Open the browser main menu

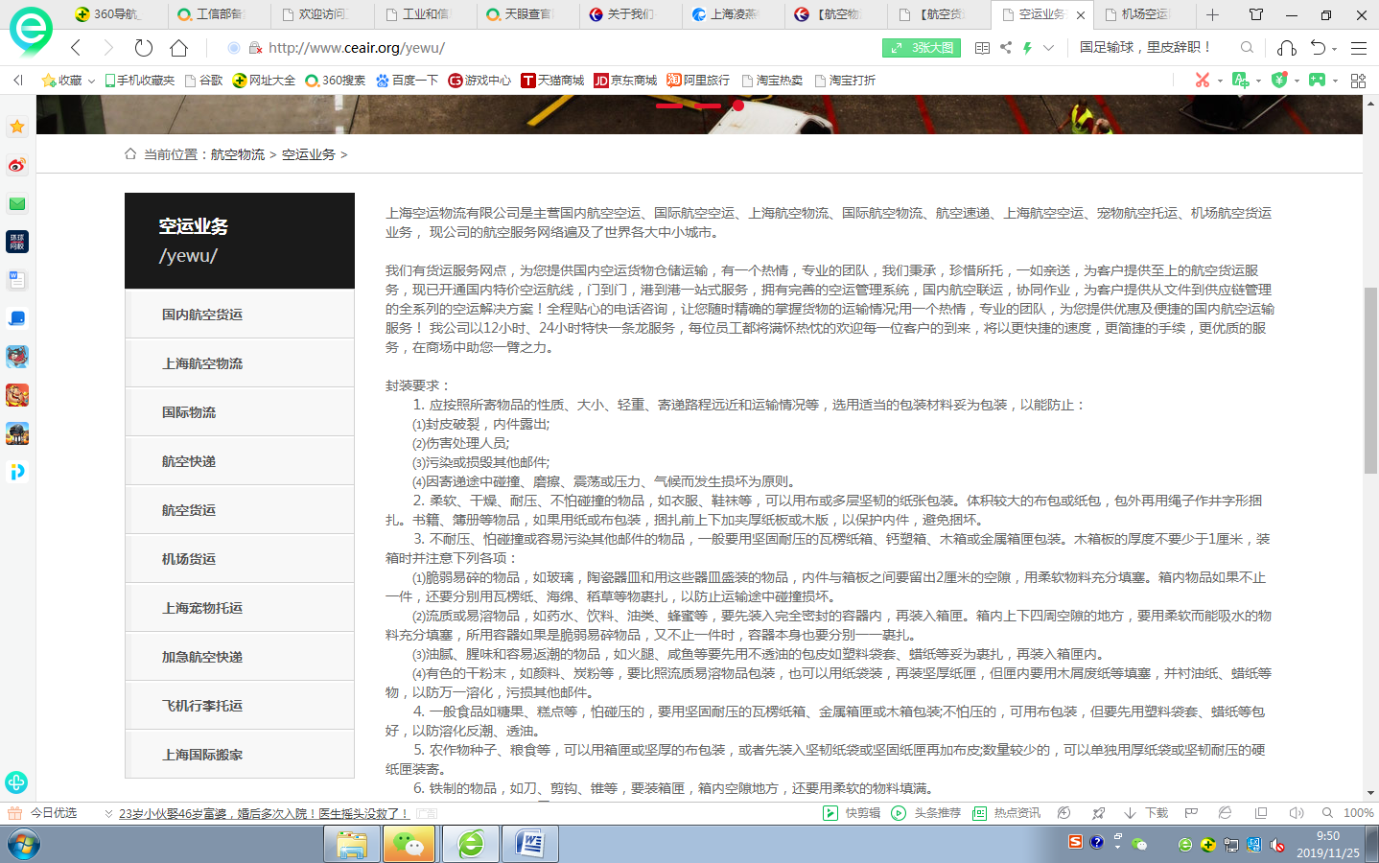[x=1359, y=48]
